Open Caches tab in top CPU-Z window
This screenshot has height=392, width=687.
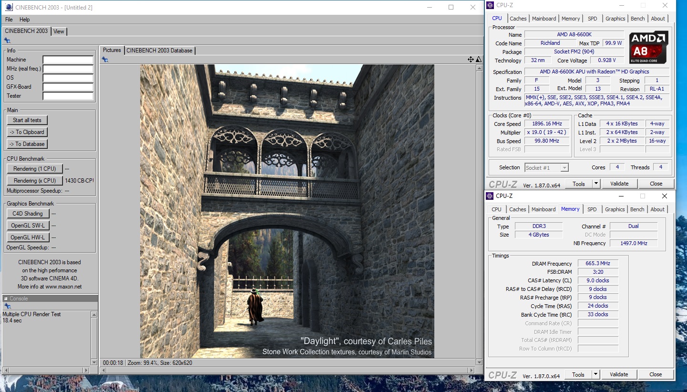point(518,19)
